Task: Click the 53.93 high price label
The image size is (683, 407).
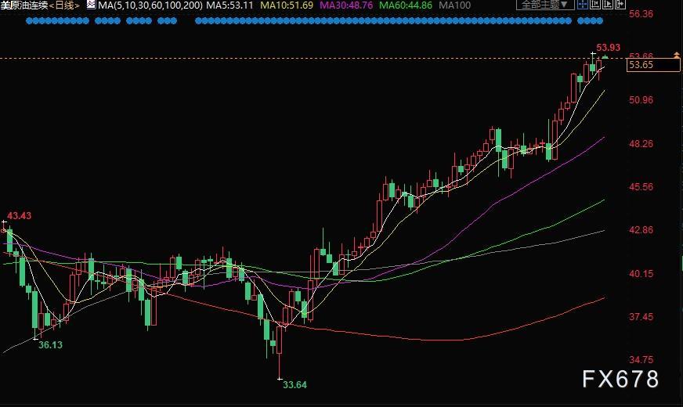Action: [608, 47]
